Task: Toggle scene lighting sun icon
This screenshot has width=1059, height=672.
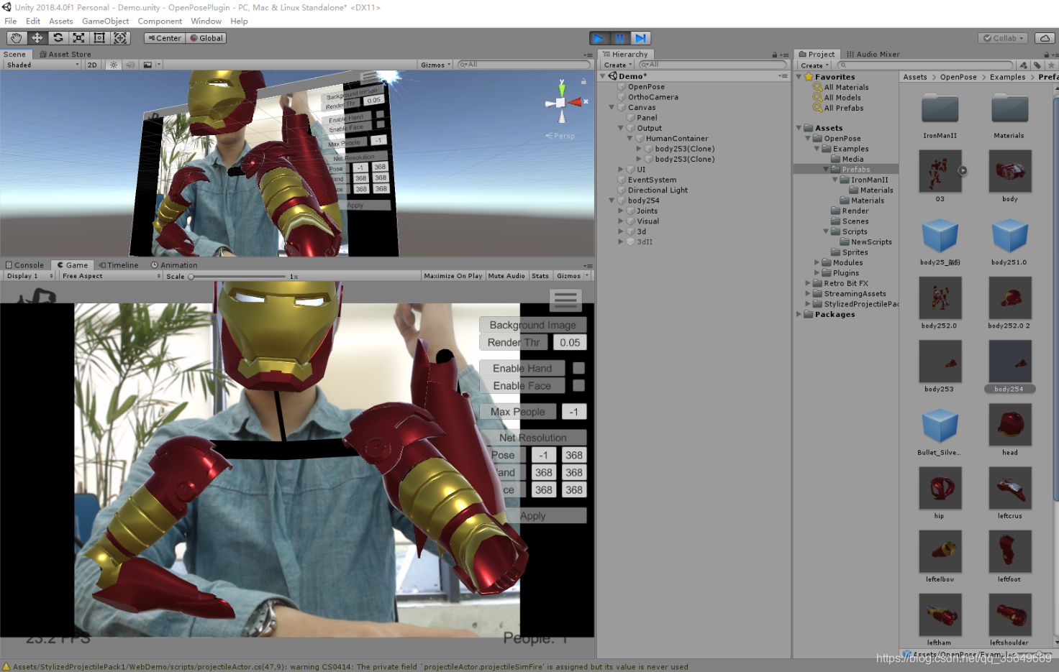Action: [x=114, y=65]
